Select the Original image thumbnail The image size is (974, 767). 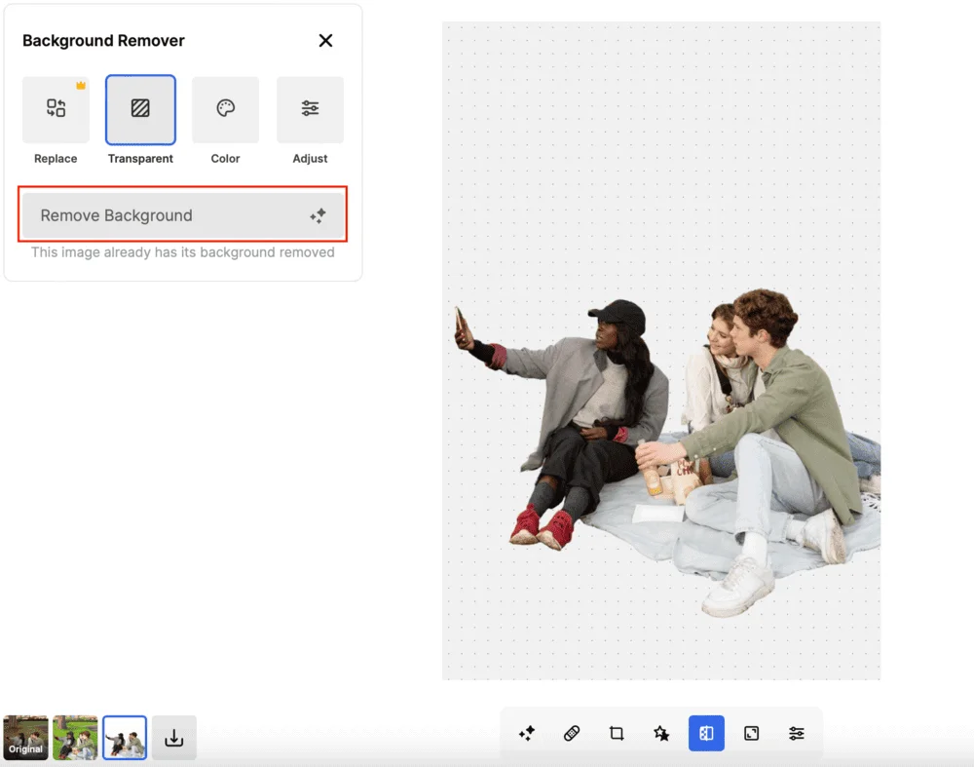pyautogui.click(x=25, y=738)
